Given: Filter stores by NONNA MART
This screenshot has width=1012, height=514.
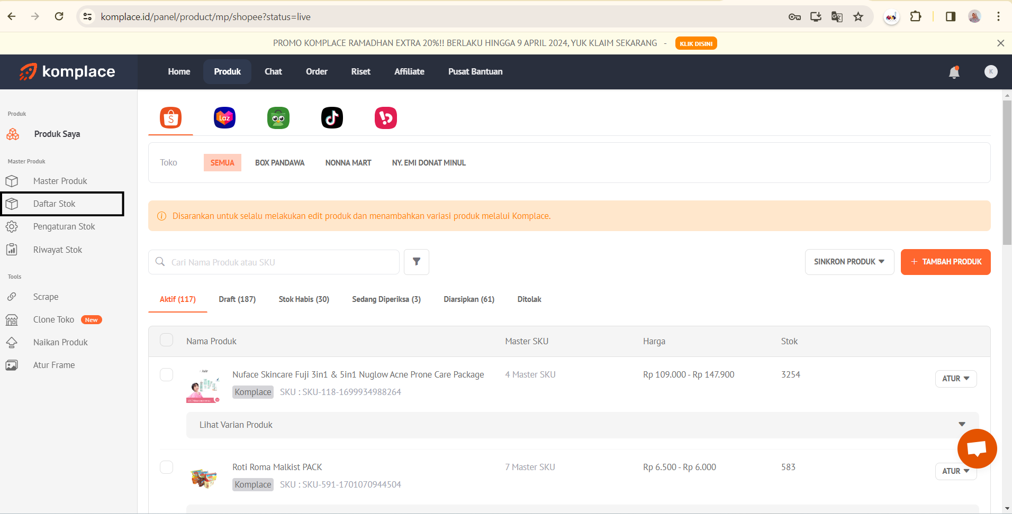Looking at the screenshot, I should pyautogui.click(x=348, y=163).
